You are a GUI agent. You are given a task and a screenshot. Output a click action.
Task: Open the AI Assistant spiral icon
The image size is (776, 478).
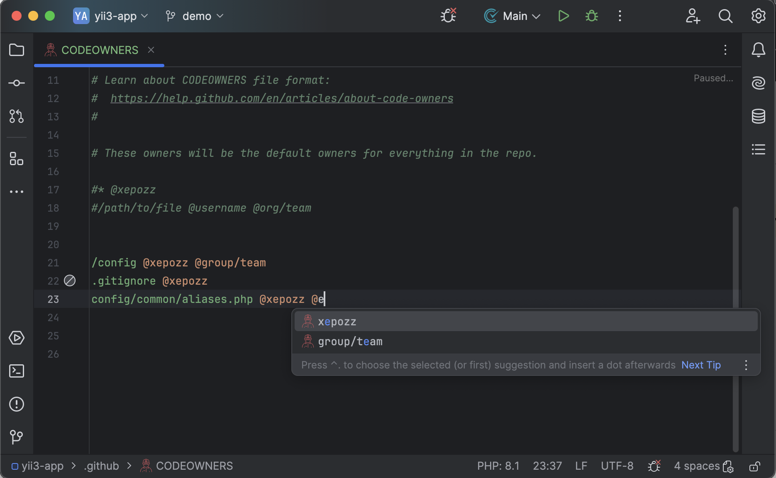pyautogui.click(x=759, y=83)
